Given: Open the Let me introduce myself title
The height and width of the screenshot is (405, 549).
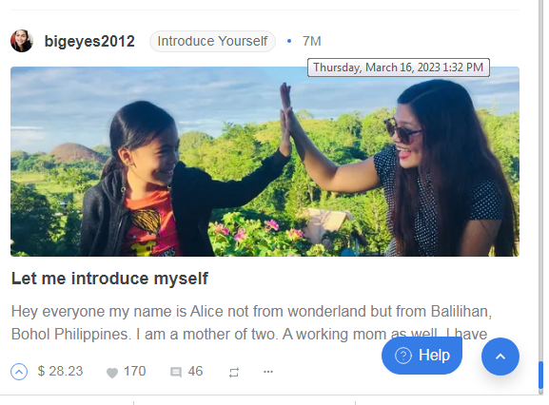Looking at the screenshot, I should [x=109, y=279].
